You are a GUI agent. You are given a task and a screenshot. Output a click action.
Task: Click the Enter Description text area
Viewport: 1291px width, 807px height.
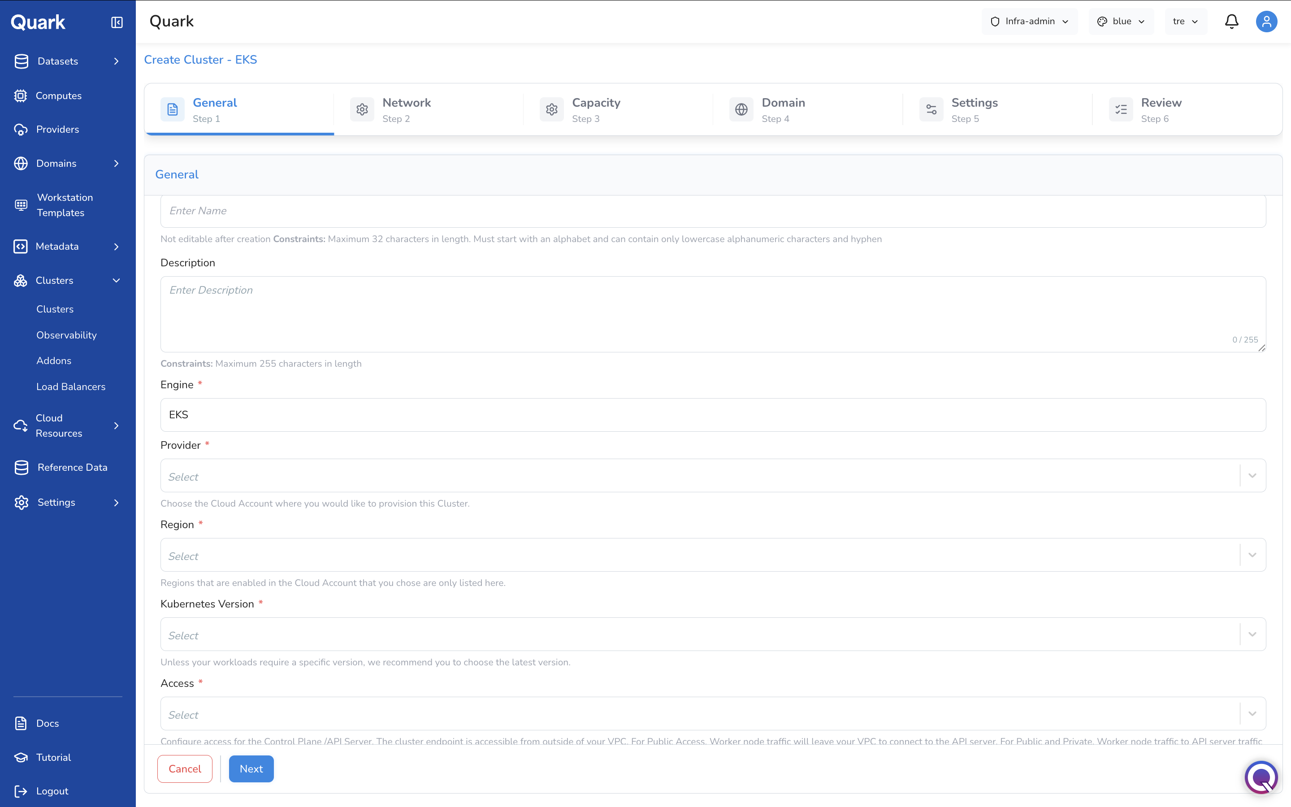point(713,314)
